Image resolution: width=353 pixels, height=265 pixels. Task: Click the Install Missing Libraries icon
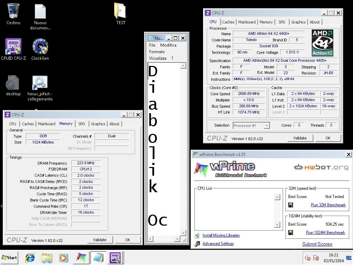197,235
